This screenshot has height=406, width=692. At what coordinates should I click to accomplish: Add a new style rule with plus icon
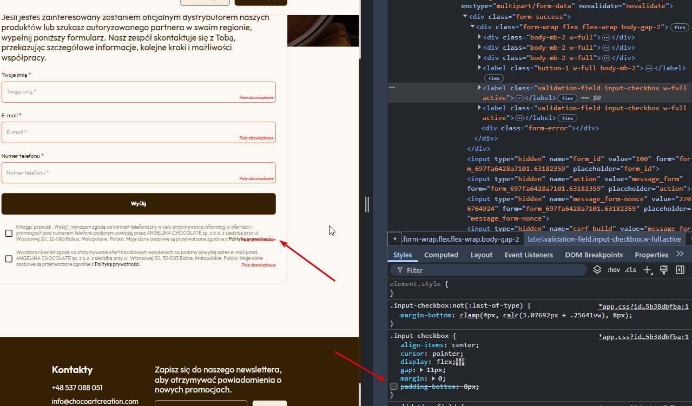tap(648, 270)
